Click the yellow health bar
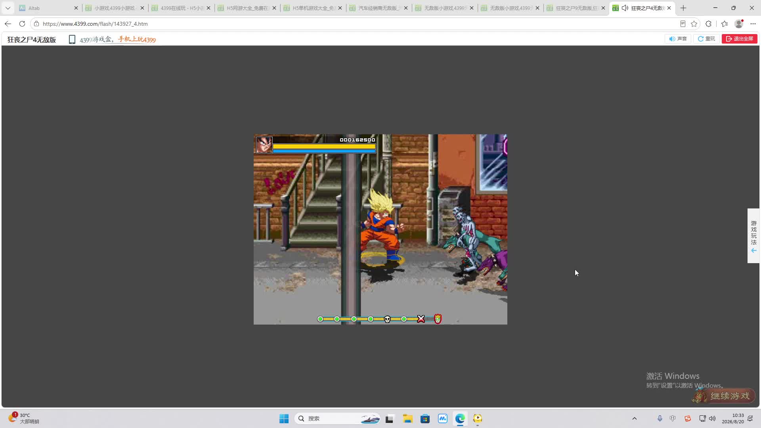761x428 pixels. (x=324, y=146)
